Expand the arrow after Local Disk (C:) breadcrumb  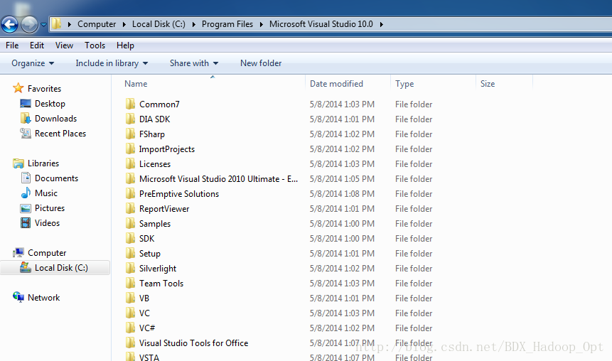(193, 24)
